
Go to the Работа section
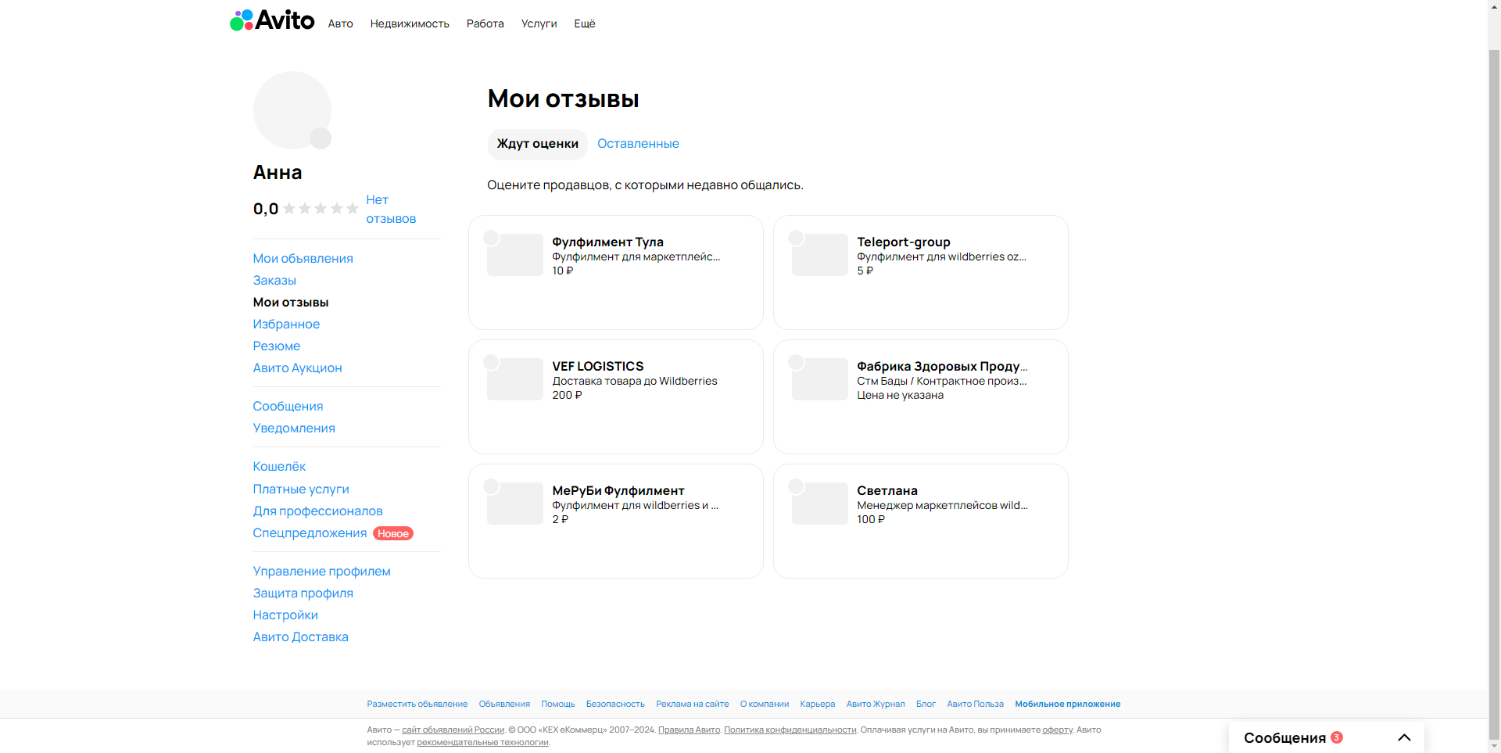click(485, 24)
